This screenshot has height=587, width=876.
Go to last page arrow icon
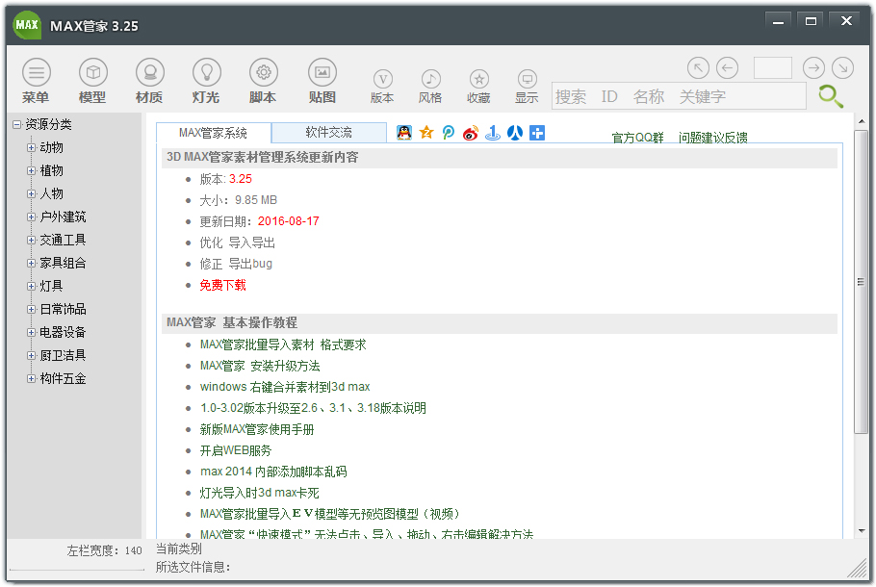point(842,68)
